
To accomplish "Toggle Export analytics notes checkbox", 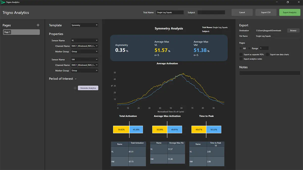I will (241, 59).
